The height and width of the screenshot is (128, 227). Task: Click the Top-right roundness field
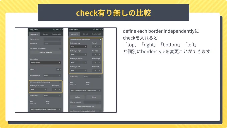pos(97,55)
